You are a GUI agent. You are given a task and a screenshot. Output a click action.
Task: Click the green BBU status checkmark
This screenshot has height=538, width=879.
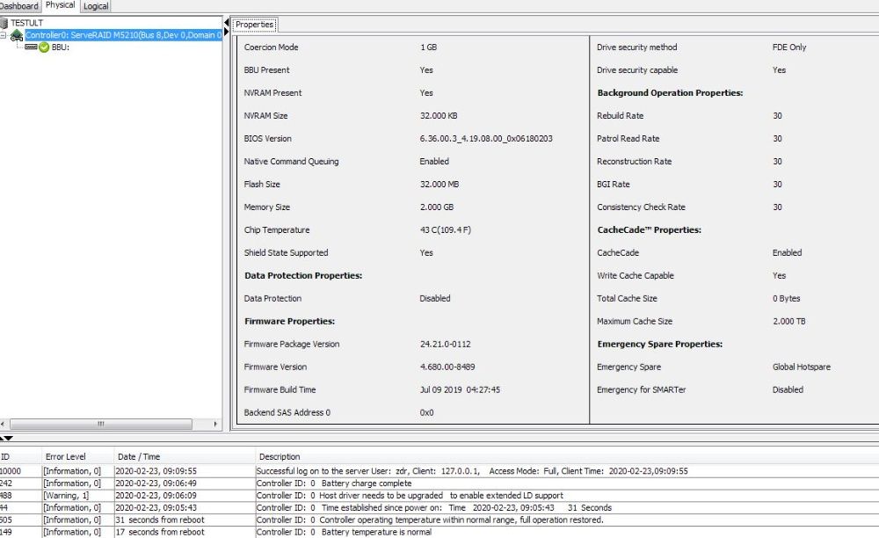[x=44, y=47]
